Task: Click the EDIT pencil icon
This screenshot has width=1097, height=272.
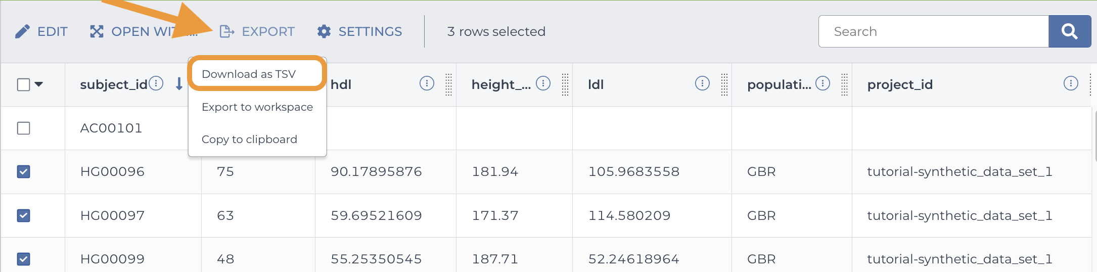Action: (22, 31)
